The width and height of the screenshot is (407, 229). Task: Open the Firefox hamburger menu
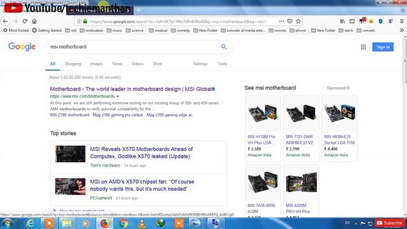click(401, 21)
